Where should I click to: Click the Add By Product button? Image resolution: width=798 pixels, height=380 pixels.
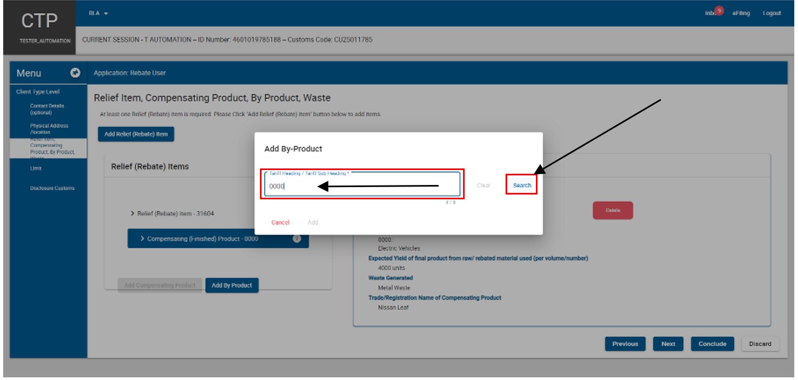(232, 285)
